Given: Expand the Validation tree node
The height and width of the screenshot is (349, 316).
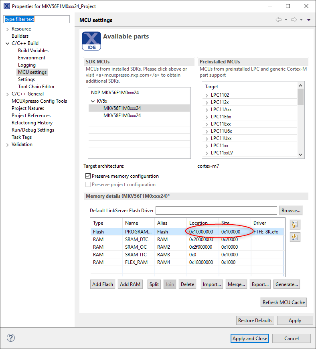Looking at the screenshot, I should tap(7, 145).
